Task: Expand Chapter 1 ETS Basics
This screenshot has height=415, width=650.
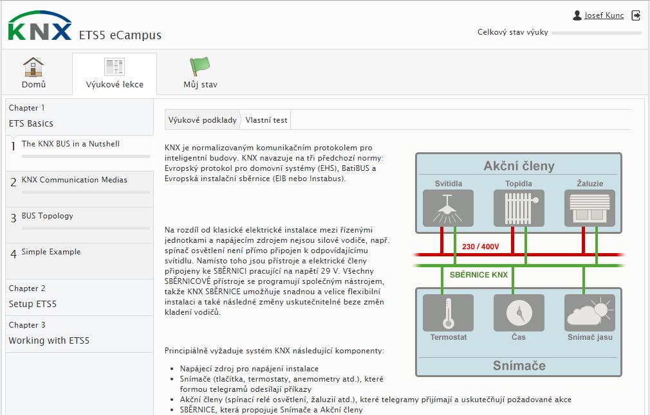Action: click(x=79, y=117)
